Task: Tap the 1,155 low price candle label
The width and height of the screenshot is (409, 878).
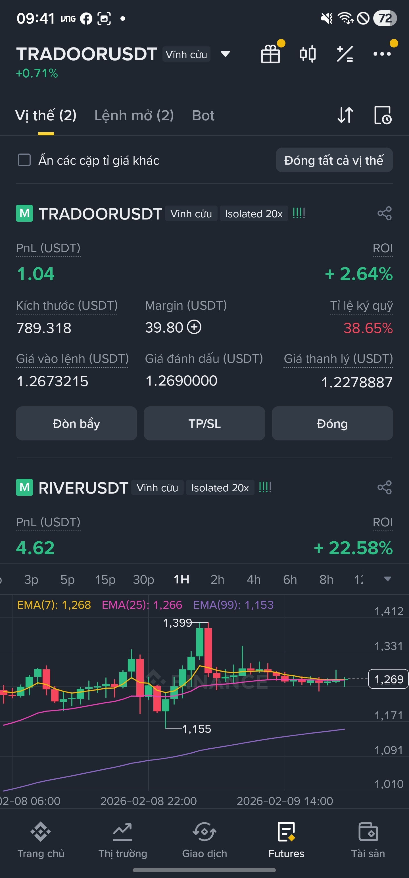Action: pyautogui.click(x=197, y=729)
